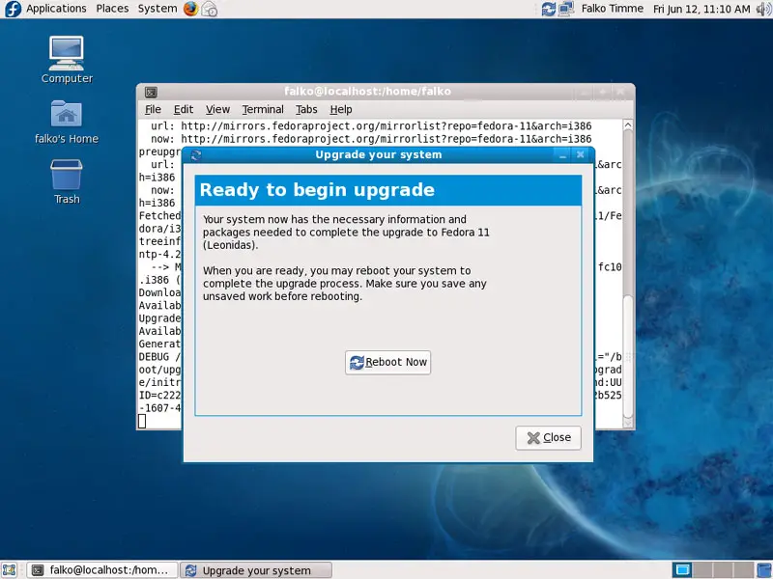Switch to the active first workspace

(x=683, y=570)
